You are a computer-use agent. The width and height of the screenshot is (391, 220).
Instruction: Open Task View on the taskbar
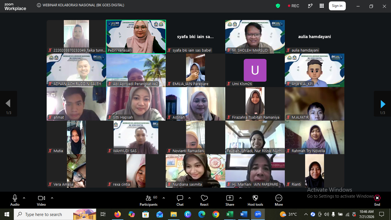103,214
